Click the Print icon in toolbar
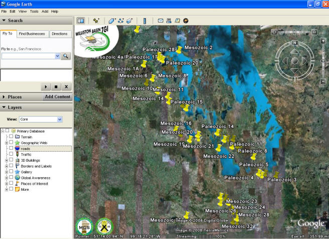 [x=169, y=21]
